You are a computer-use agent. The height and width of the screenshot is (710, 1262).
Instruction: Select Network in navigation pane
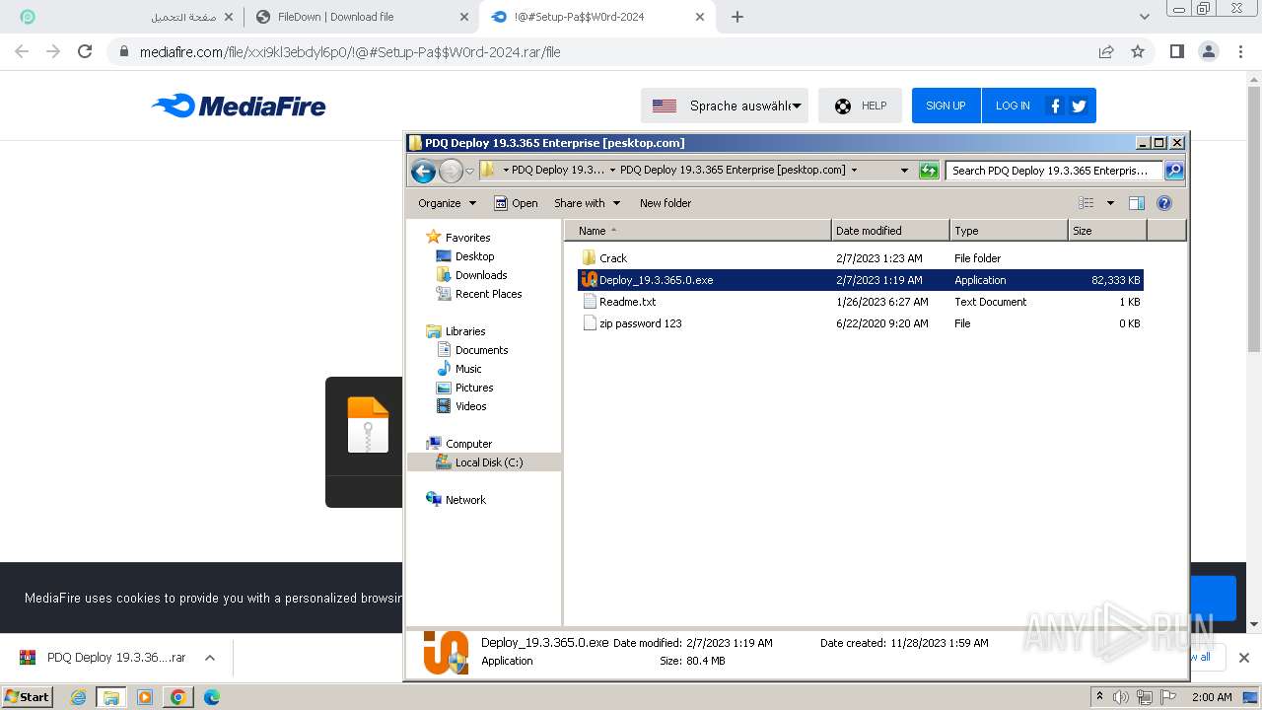[465, 500]
